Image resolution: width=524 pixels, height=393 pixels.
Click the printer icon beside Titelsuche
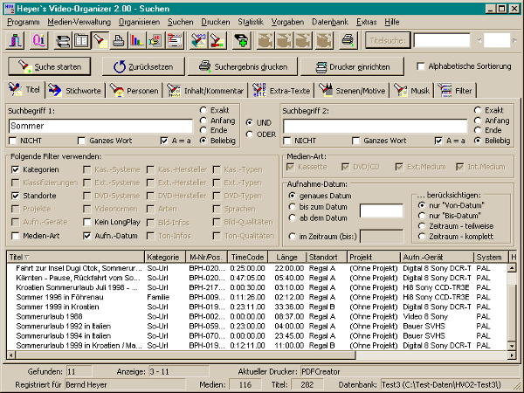pyautogui.click(x=348, y=40)
